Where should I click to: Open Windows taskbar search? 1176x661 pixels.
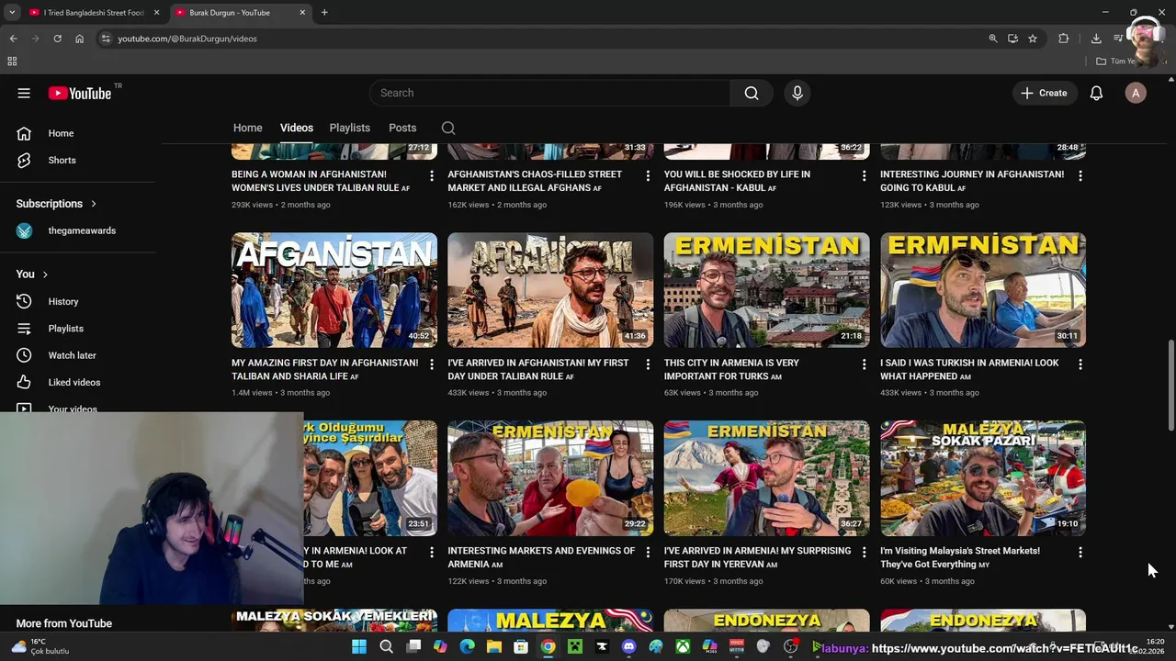pos(386,647)
